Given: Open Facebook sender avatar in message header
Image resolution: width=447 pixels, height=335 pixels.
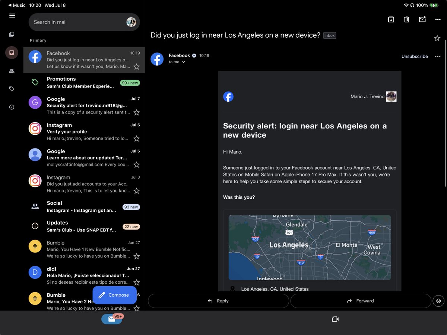Looking at the screenshot, I should (157, 59).
